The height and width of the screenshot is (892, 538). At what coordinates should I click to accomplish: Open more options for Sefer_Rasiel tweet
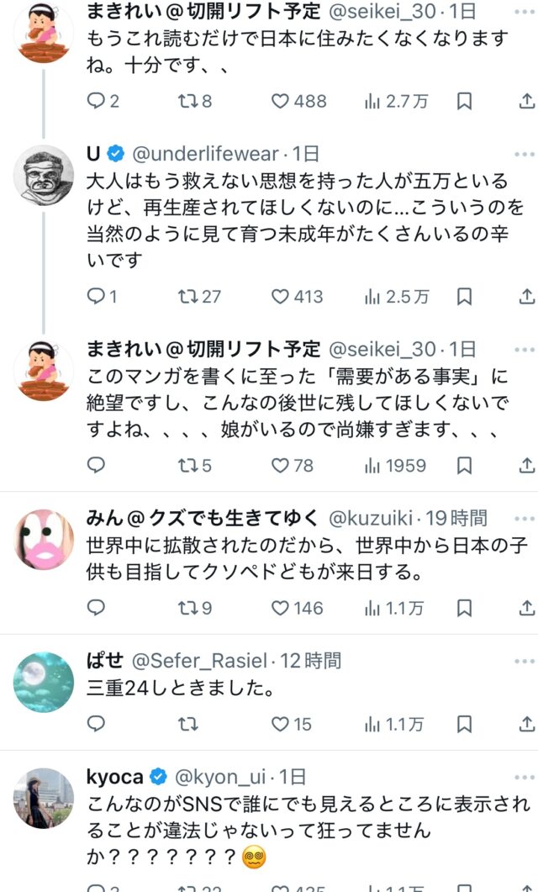(525, 661)
